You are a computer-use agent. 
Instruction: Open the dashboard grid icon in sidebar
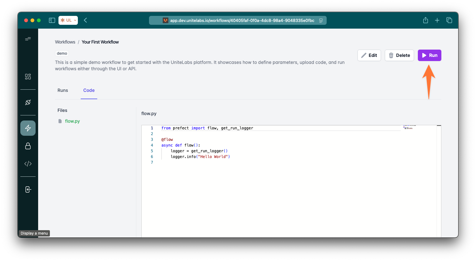pos(28,77)
